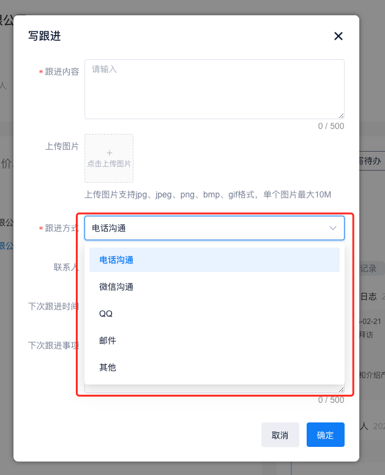The height and width of the screenshot is (475, 385).
Task: Click the 写待办 button behind the dialog
Action: (x=371, y=161)
